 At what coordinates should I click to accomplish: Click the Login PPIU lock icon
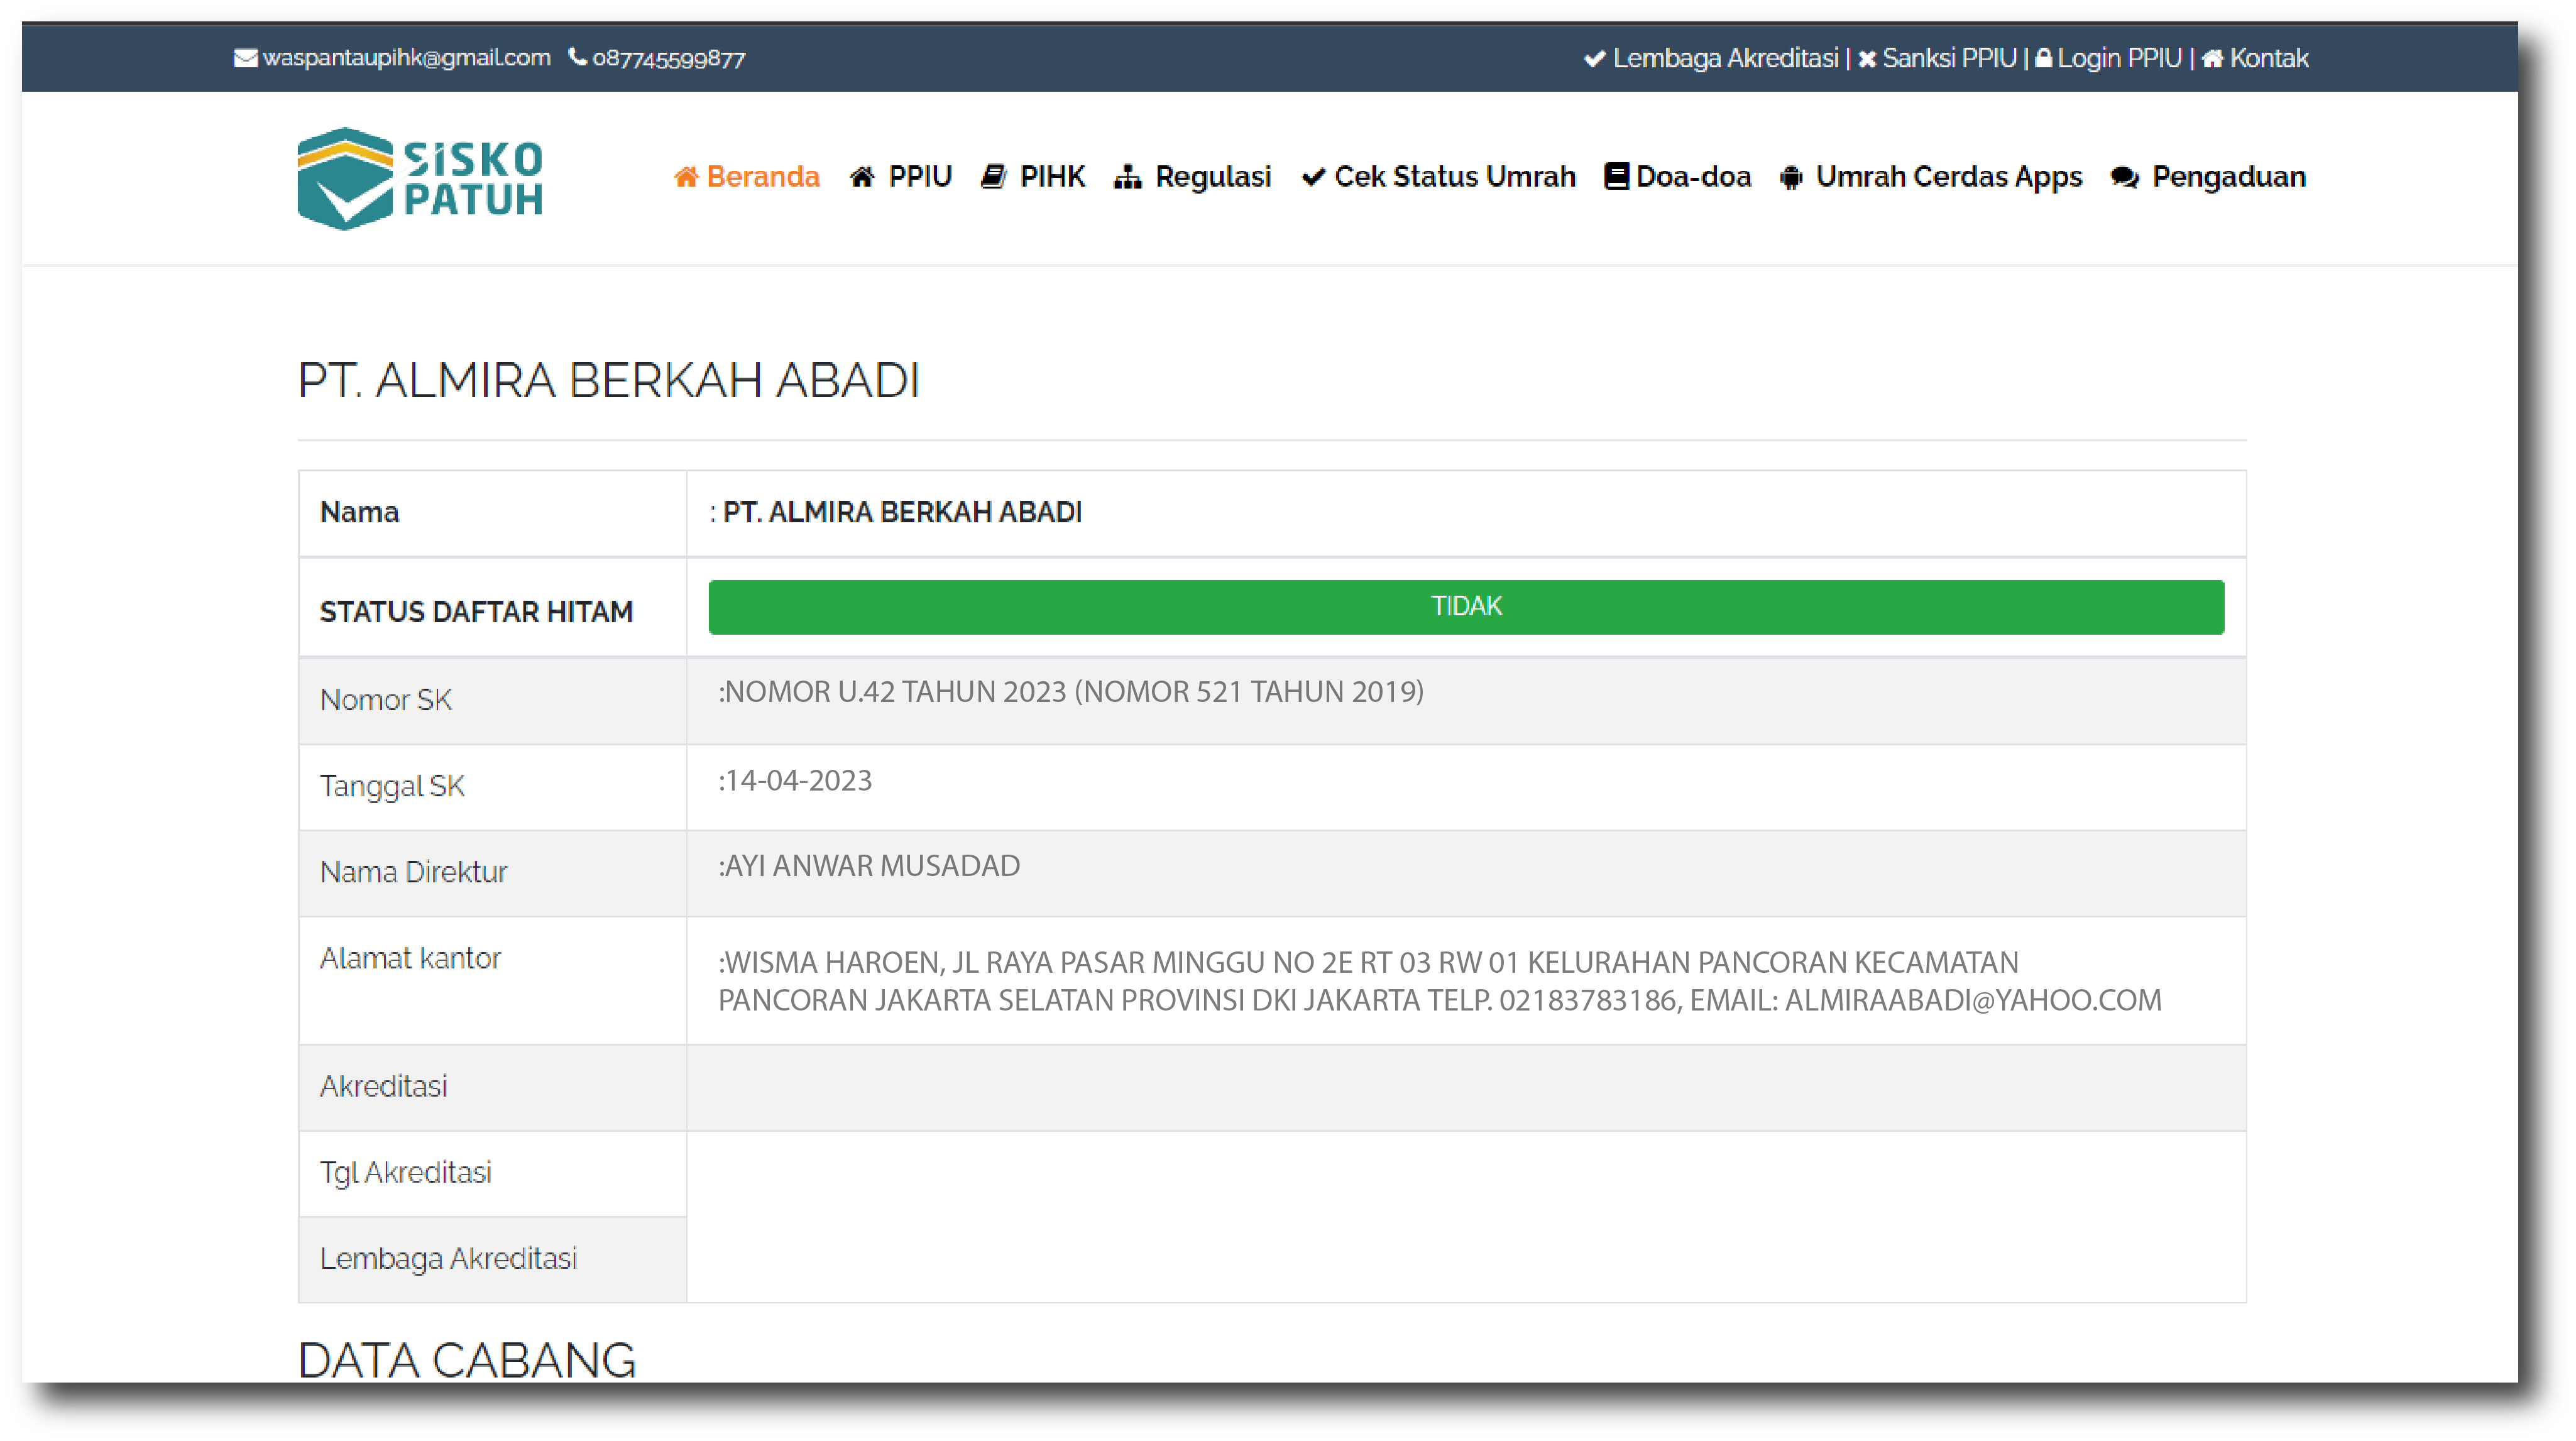pyautogui.click(x=2043, y=58)
